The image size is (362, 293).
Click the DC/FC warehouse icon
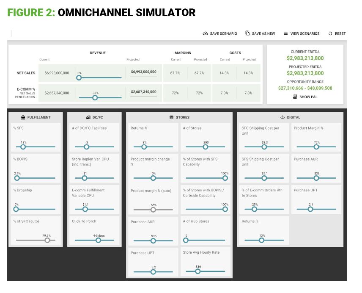[88, 117]
